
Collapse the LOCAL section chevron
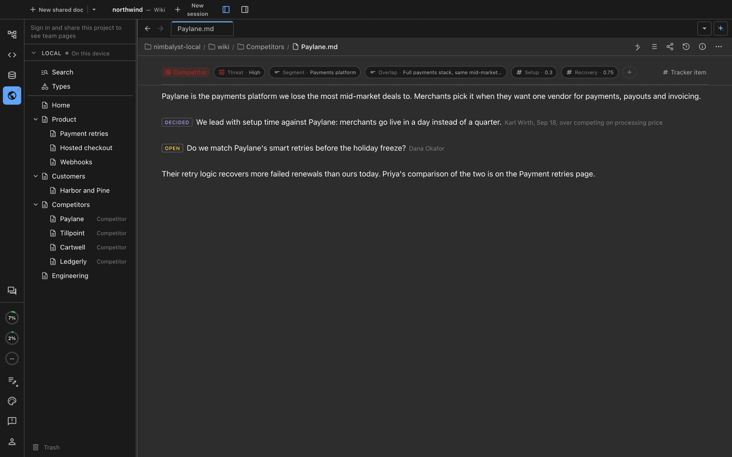tap(33, 53)
